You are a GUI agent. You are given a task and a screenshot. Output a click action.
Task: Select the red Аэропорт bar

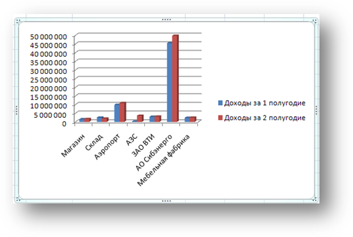click(123, 112)
